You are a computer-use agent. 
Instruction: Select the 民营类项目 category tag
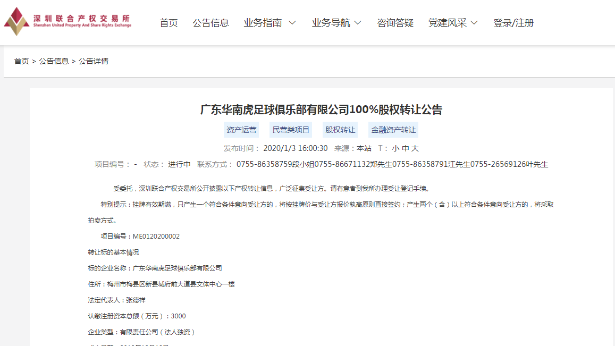click(x=291, y=130)
